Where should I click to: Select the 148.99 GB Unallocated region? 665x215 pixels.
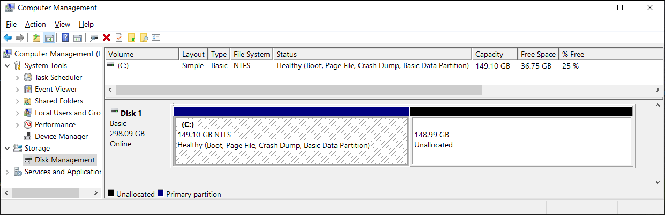[521, 140]
